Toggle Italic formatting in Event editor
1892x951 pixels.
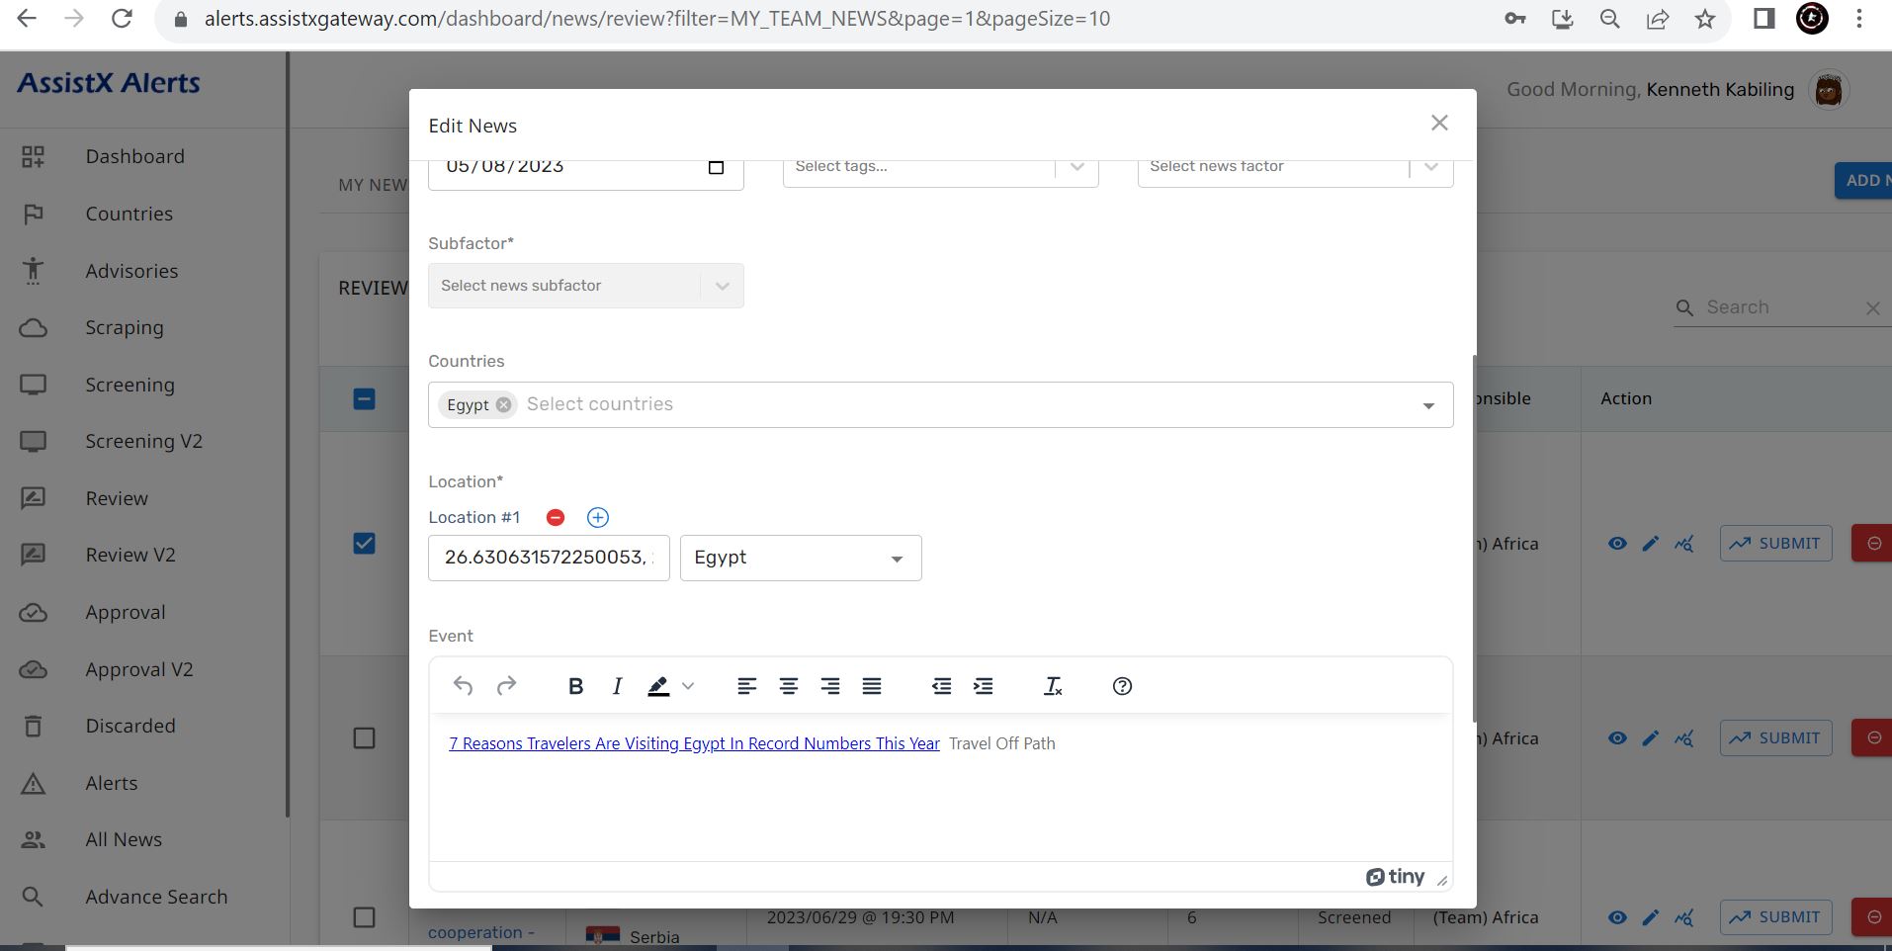click(617, 686)
